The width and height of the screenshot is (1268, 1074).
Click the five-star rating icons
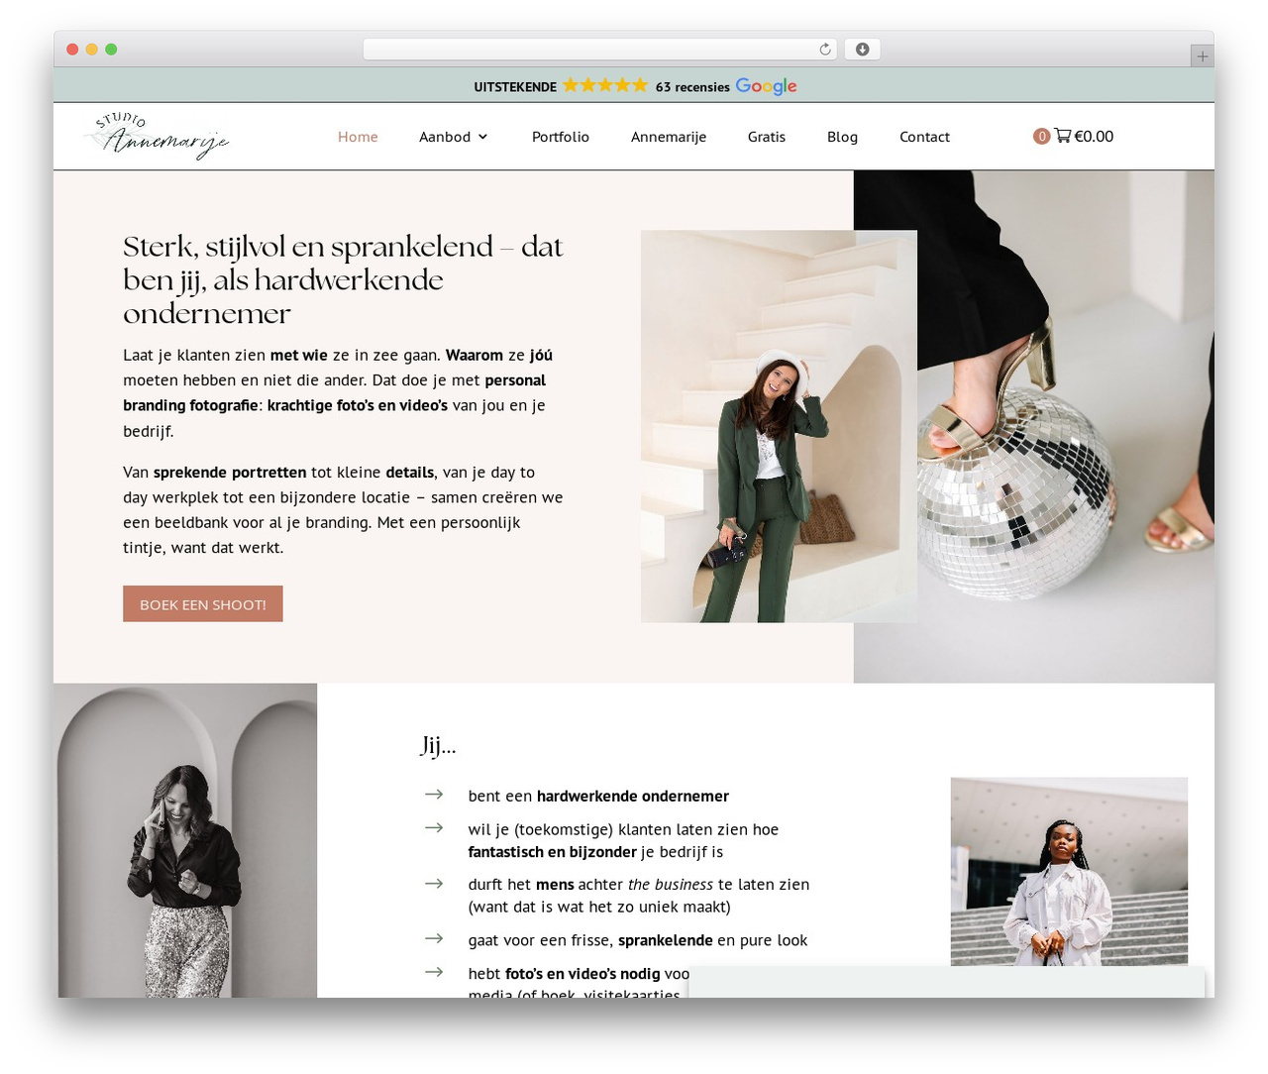[x=605, y=85]
